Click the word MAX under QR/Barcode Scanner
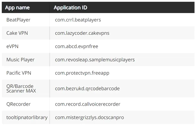The width and height of the screenshot is (195, 127). point(31,91)
